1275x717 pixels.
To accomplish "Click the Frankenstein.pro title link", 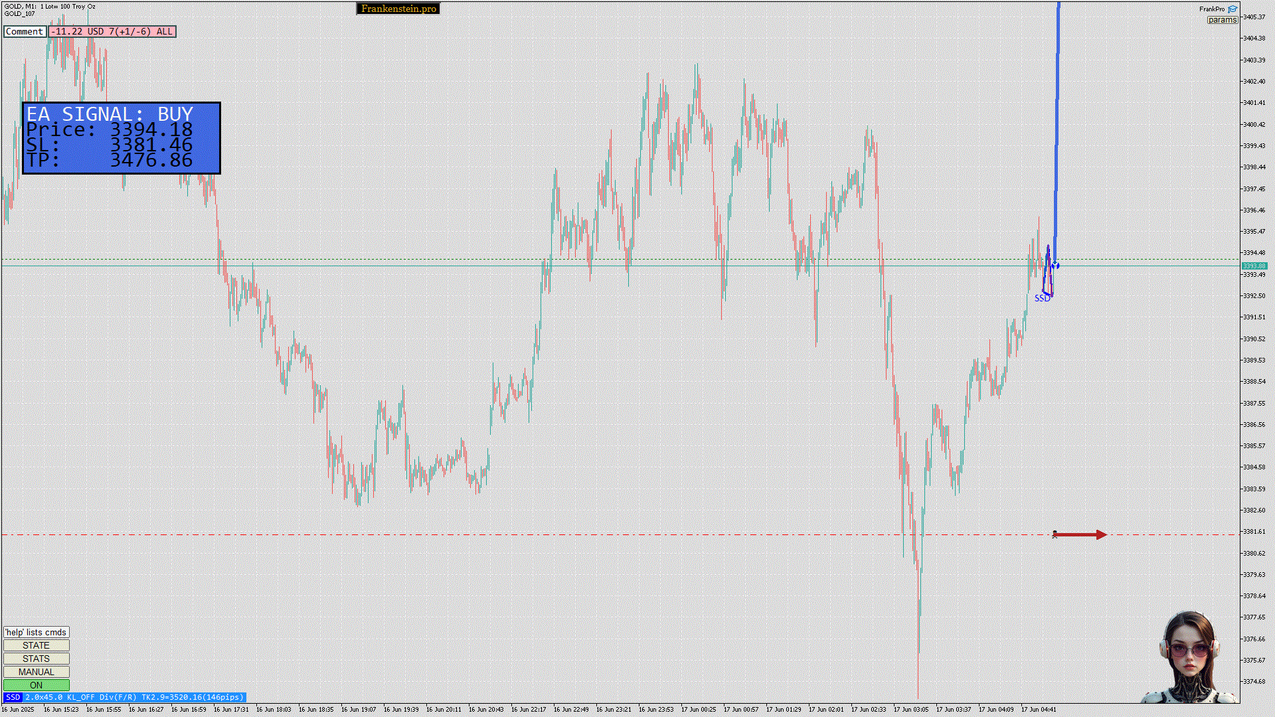I will 398,9.
